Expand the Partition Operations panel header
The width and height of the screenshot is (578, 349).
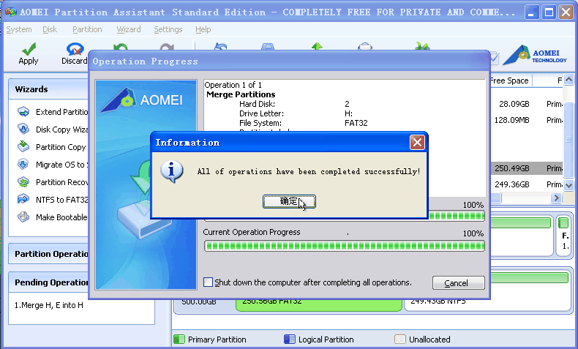(48, 254)
